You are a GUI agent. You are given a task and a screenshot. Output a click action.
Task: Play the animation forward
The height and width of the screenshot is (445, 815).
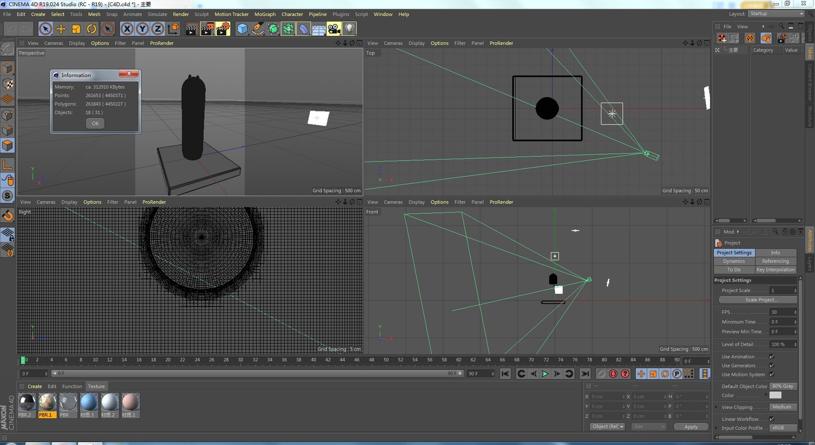click(x=545, y=374)
